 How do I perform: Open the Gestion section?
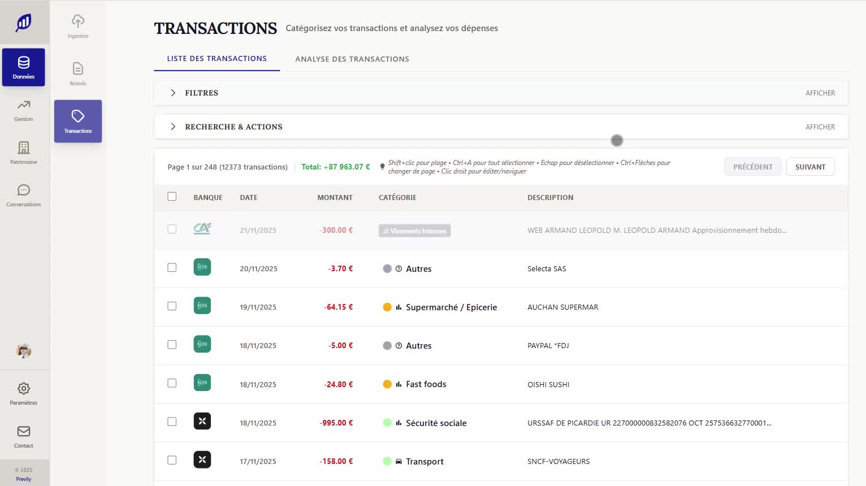pos(23,110)
